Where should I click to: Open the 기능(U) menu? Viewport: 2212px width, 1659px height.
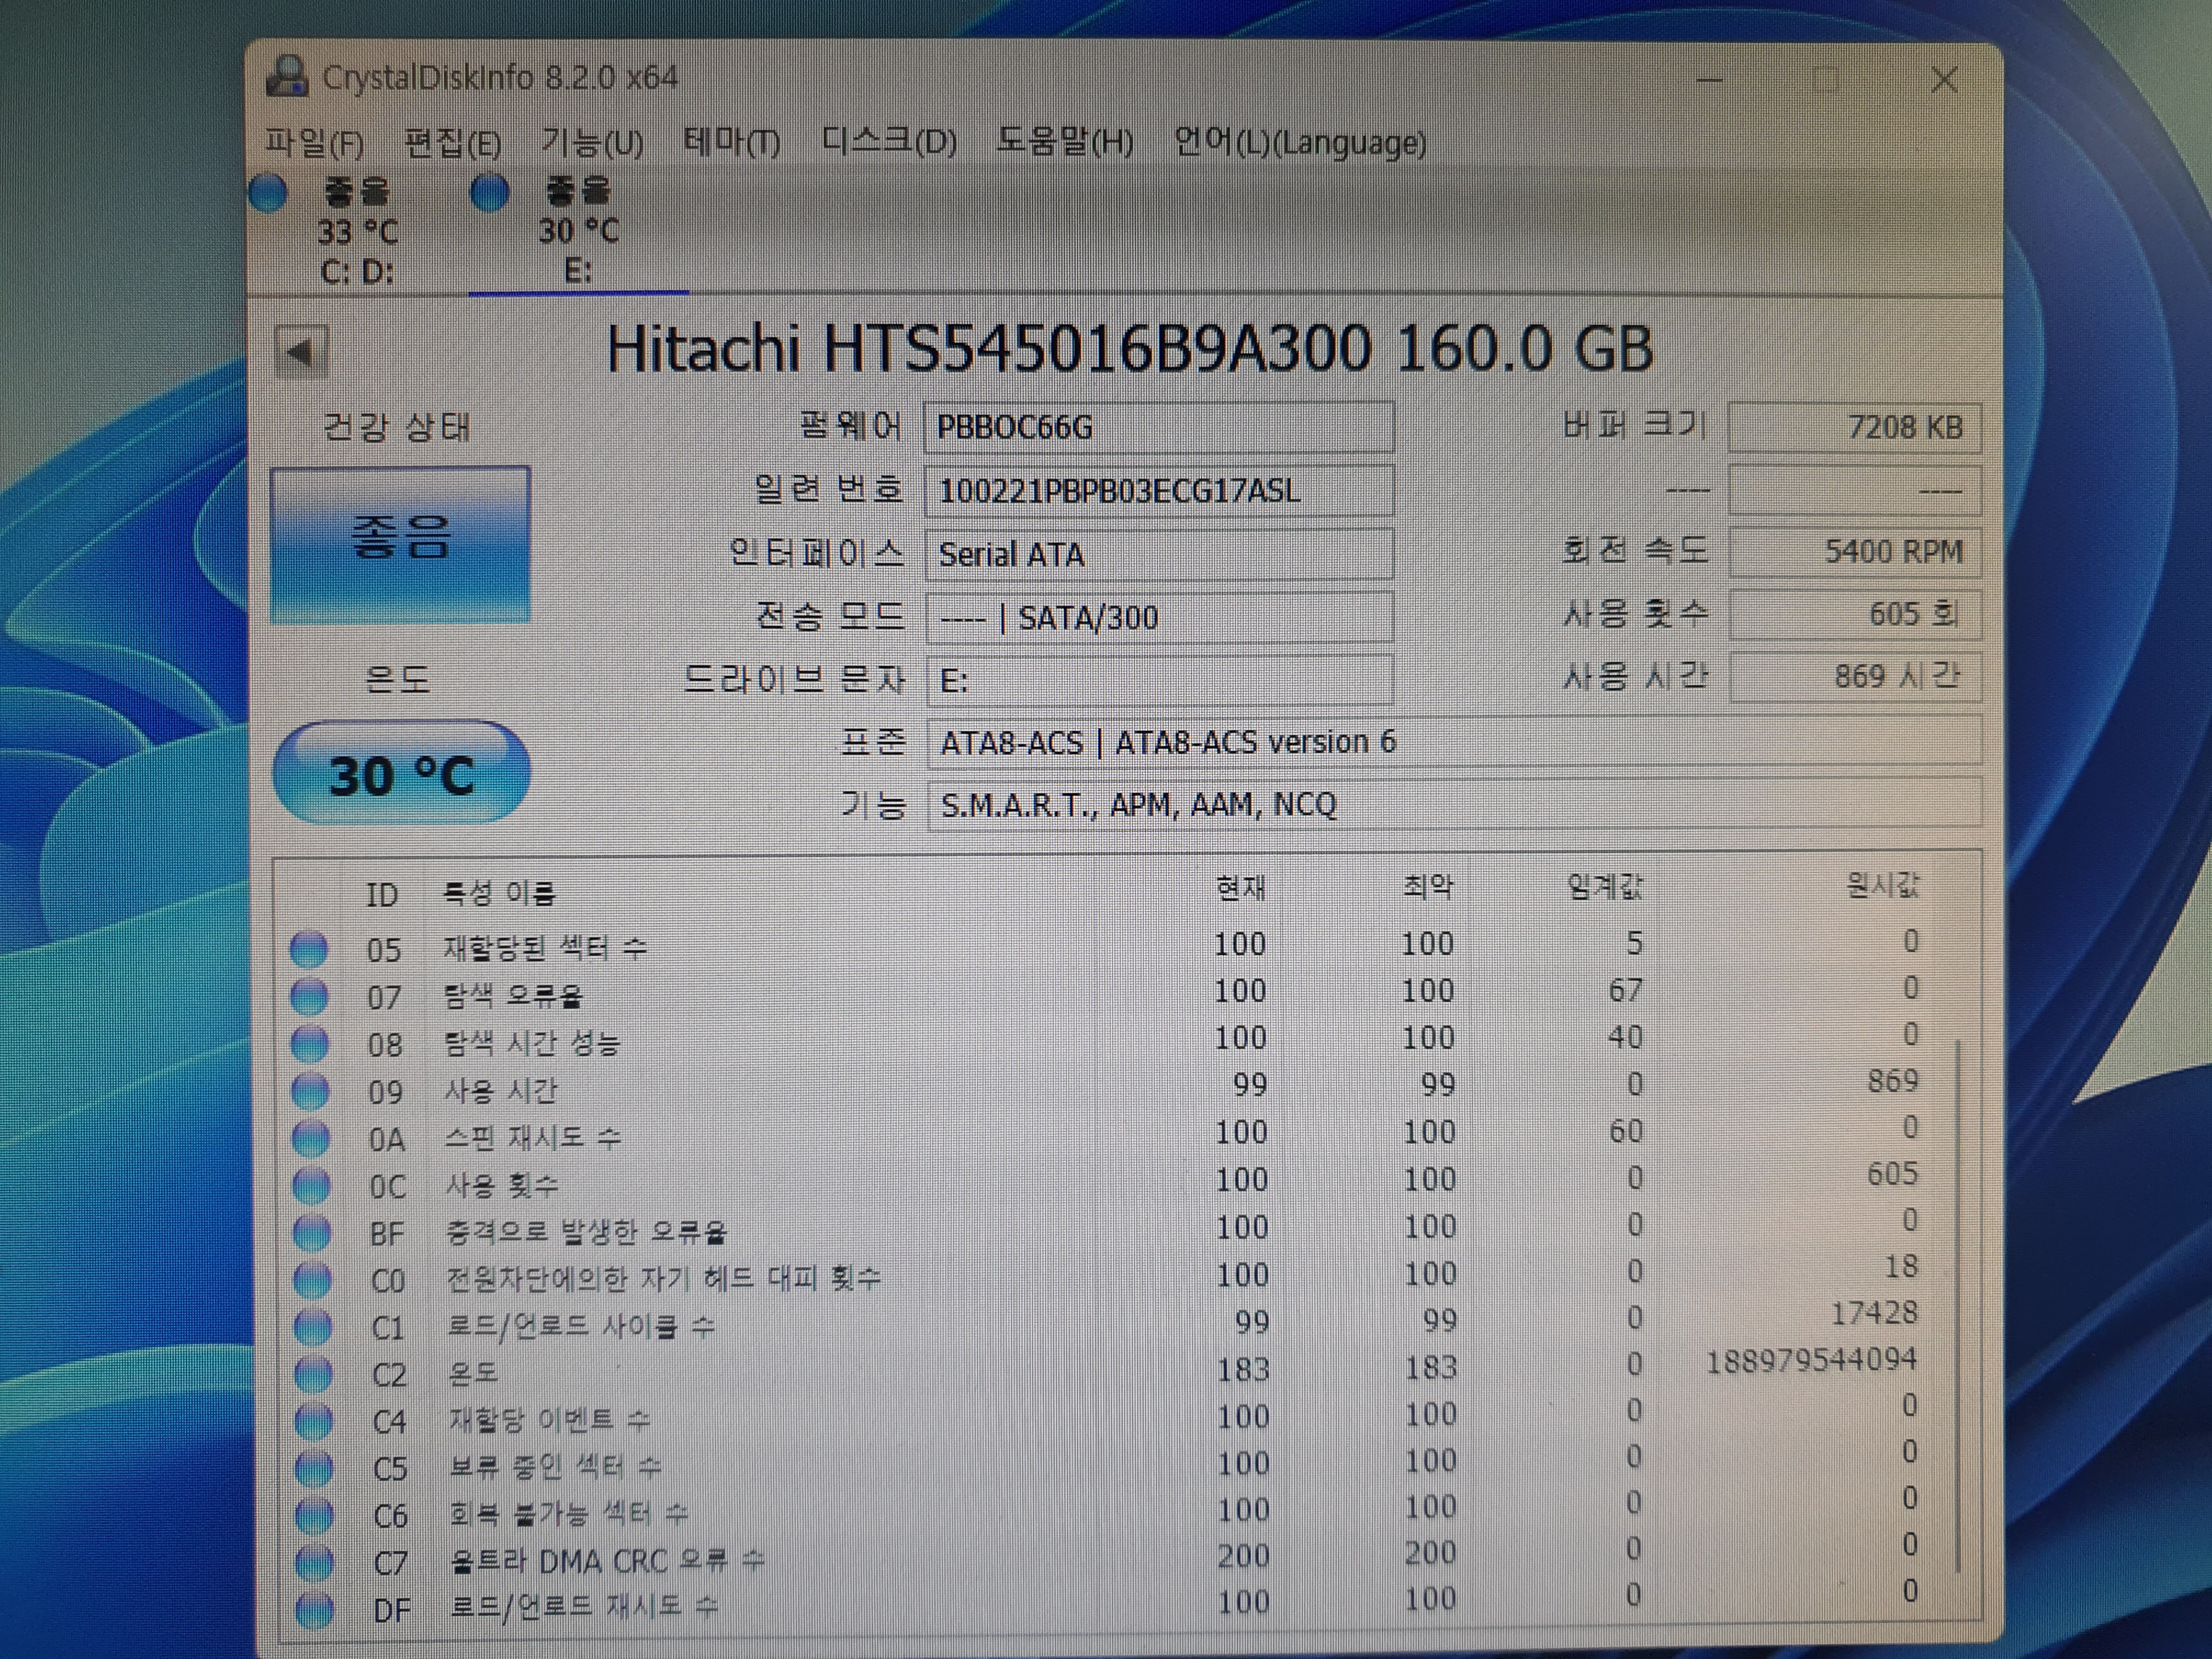pyautogui.click(x=592, y=142)
